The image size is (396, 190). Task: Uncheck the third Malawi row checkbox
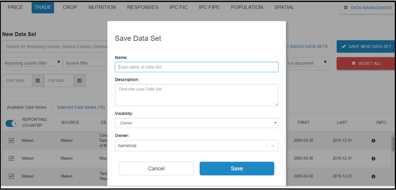[11, 176]
